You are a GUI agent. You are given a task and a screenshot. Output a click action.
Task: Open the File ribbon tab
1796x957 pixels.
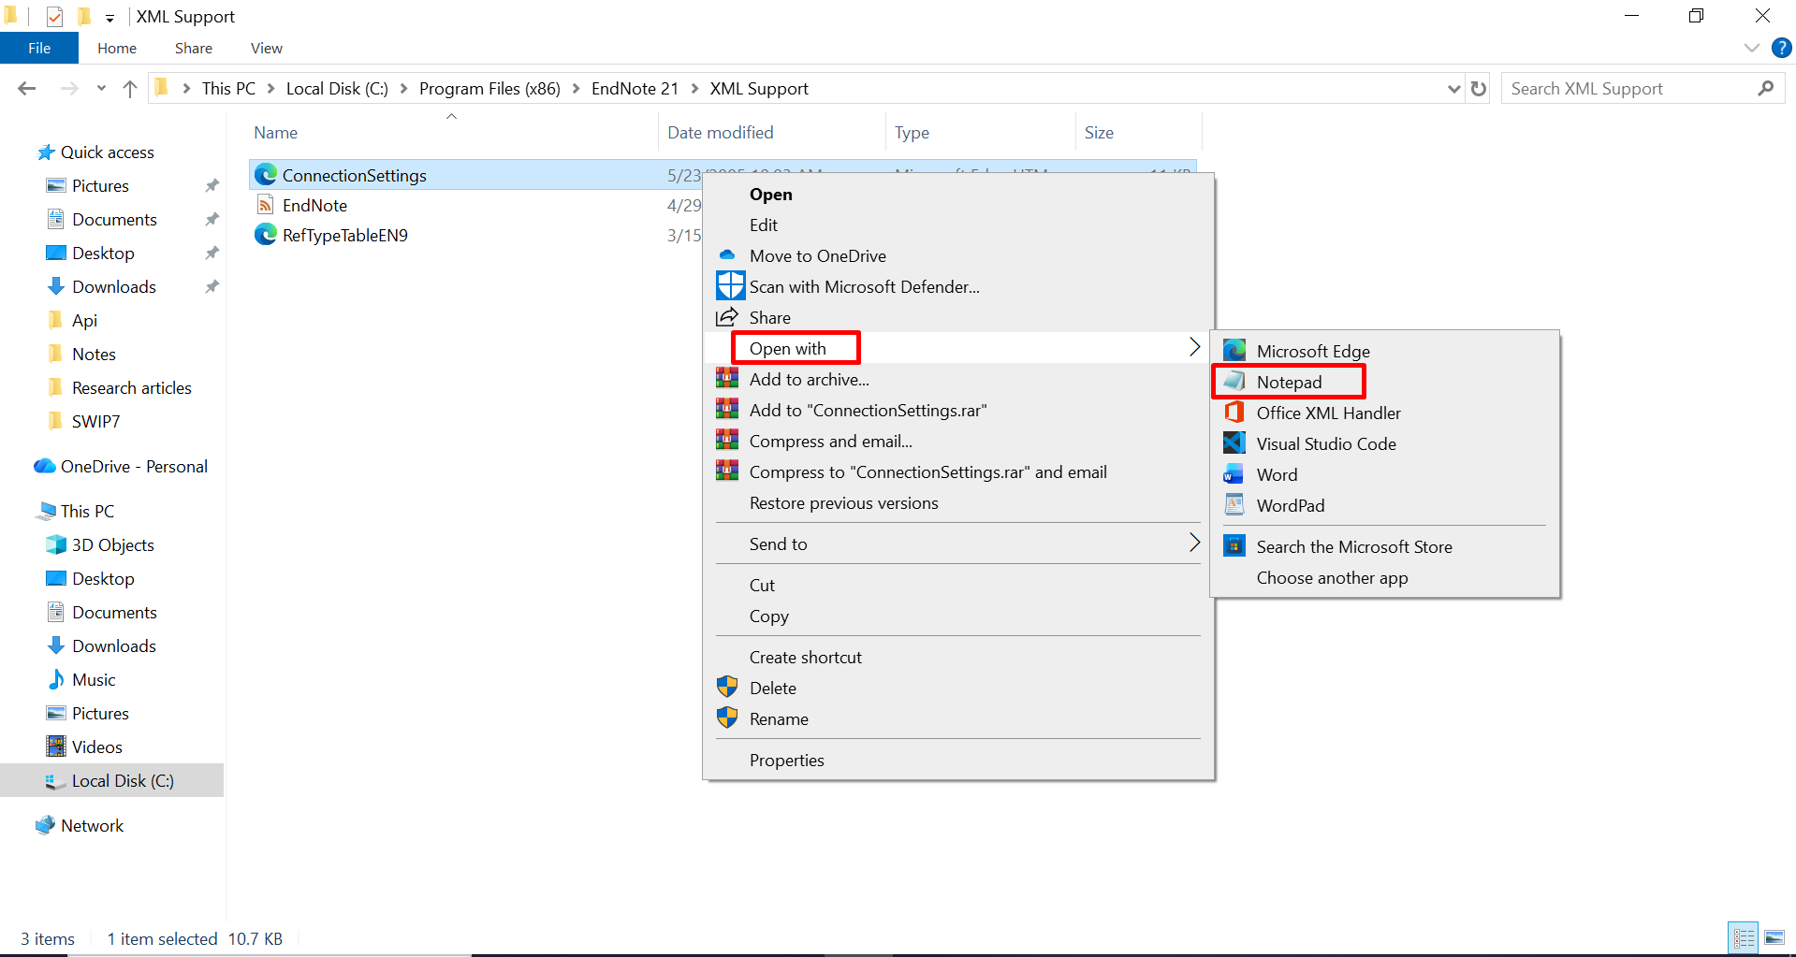click(x=39, y=48)
